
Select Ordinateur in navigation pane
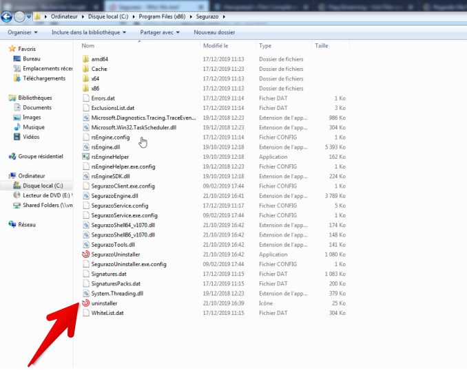click(x=32, y=176)
